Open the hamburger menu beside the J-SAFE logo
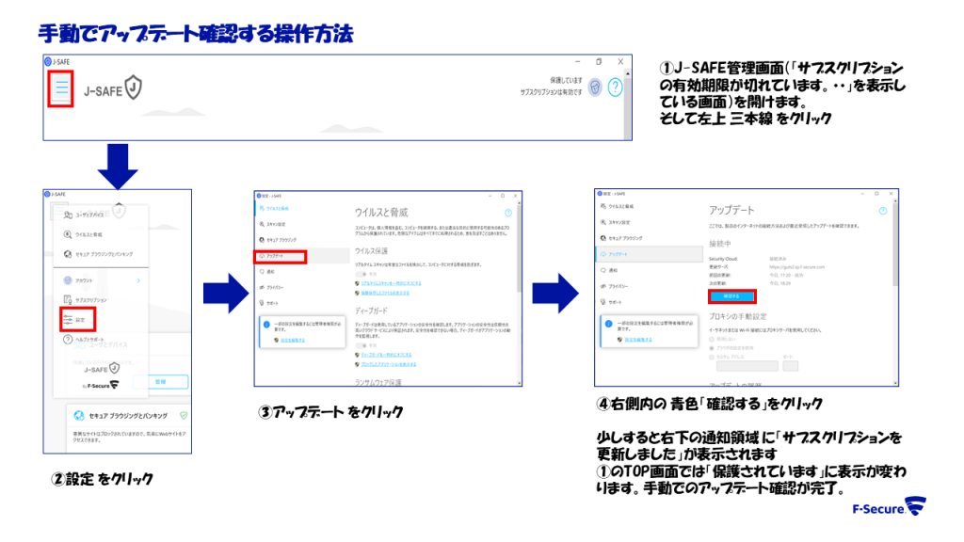964x542 pixels. tap(61, 88)
